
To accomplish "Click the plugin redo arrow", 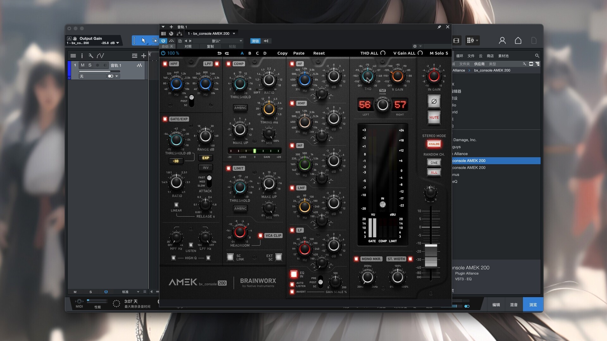I will (227, 53).
